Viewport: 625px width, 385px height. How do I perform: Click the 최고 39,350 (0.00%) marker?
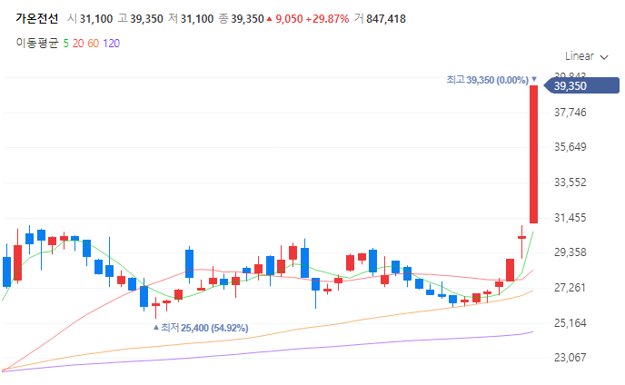coord(487,80)
